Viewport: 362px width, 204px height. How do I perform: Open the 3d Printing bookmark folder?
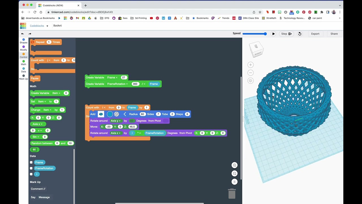pyautogui.click(x=138, y=18)
